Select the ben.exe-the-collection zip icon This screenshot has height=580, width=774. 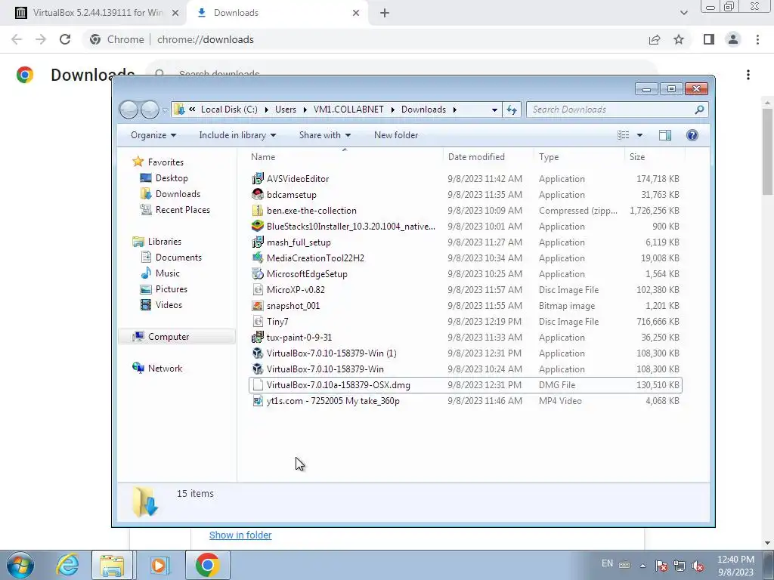coord(258,211)
